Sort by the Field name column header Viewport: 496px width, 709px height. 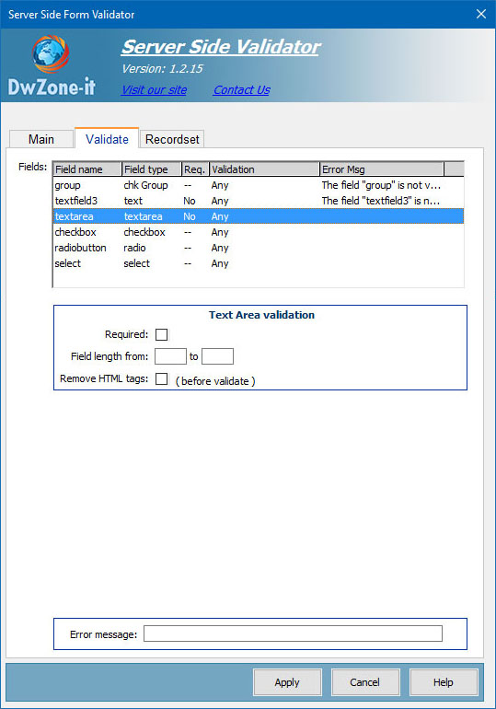[x=87, y=169]
